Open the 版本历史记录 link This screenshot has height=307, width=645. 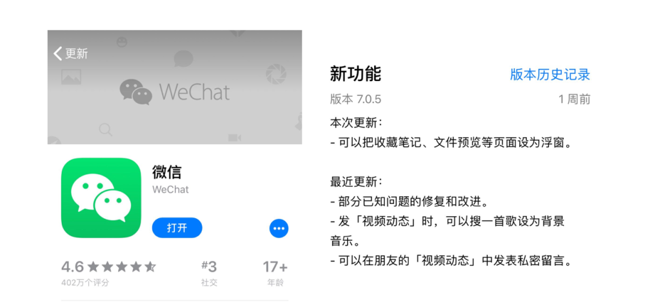point(550,75)
